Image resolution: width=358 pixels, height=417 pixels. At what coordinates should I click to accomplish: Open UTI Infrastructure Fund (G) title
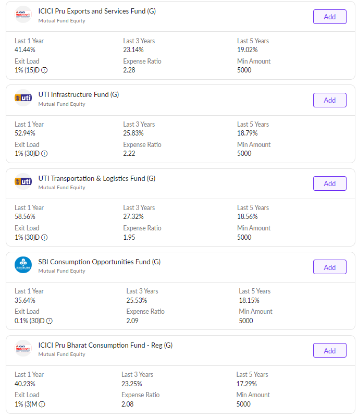click(79, 95)
